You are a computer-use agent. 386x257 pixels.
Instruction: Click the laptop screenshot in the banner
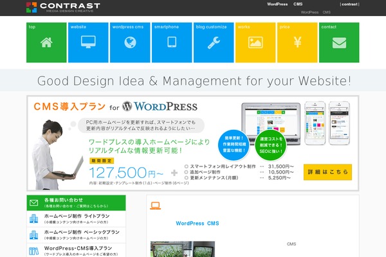(x=271, y=123)
